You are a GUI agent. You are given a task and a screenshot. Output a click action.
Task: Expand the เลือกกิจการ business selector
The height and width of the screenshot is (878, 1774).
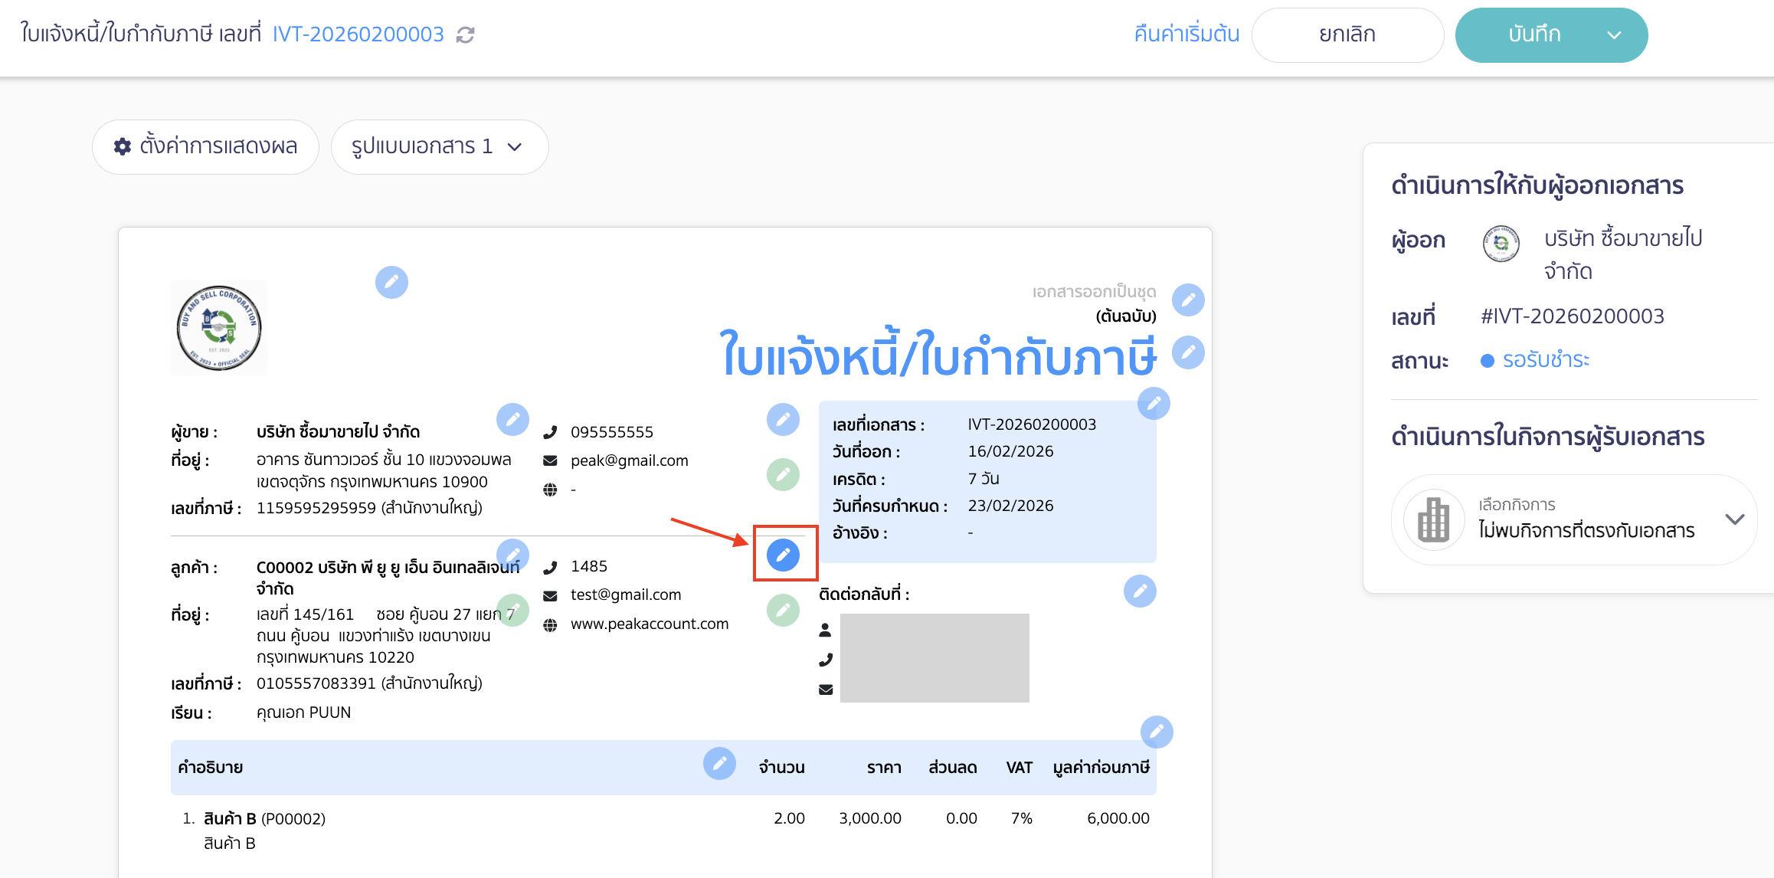[1734, 519]
